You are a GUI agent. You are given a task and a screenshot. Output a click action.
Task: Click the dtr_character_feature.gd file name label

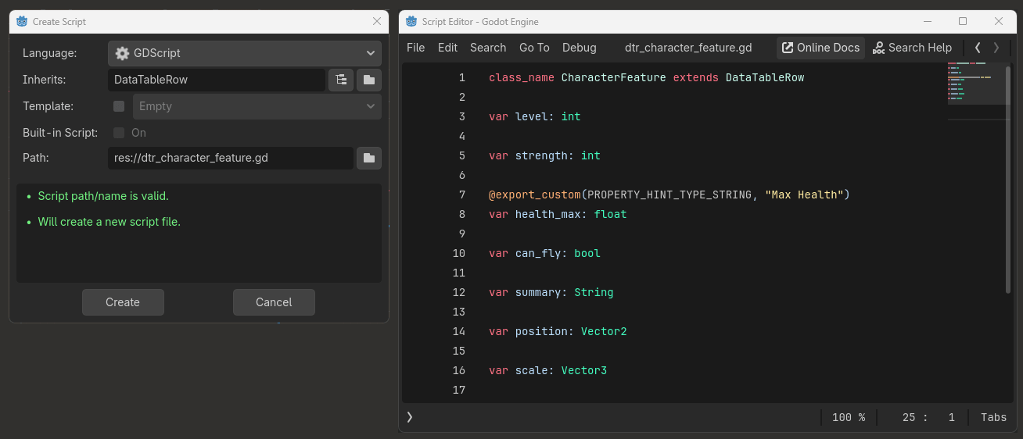[x=688, y=48]
